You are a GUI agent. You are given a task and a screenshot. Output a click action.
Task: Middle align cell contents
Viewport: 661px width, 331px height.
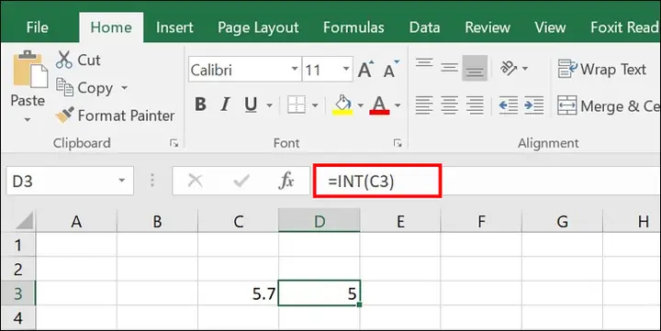coord(449,67)
